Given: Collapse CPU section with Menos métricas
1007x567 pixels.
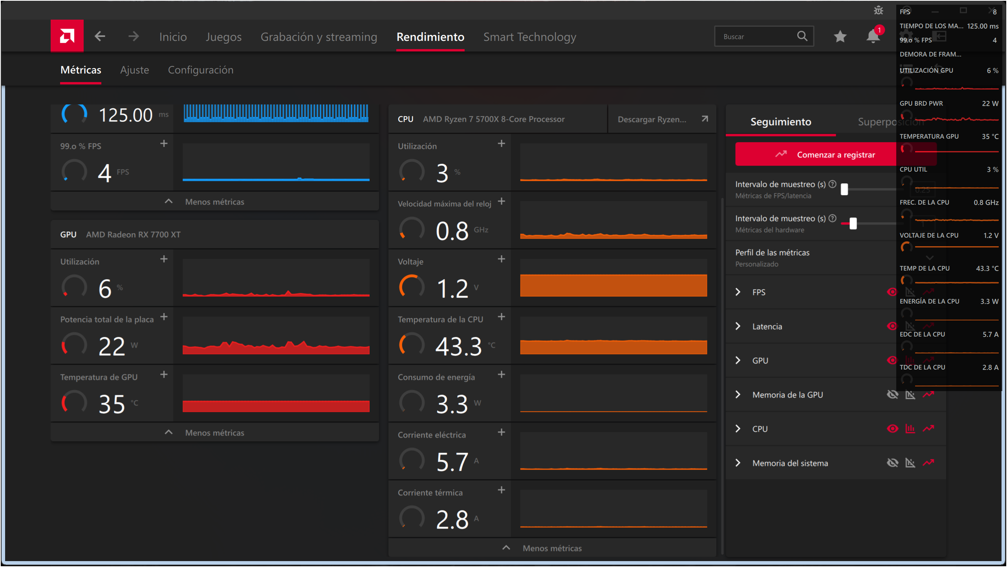Looking at the screenshot, I should pos(552,548).
